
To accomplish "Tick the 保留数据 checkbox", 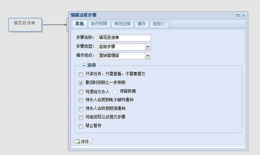I will pos(115,92).
